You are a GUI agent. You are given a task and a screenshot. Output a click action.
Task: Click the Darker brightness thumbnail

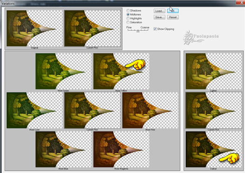click(x=213, y=149)
